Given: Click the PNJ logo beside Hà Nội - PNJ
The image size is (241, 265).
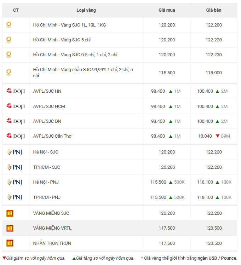Looking at the screenshot, I should tap(15, 182).
